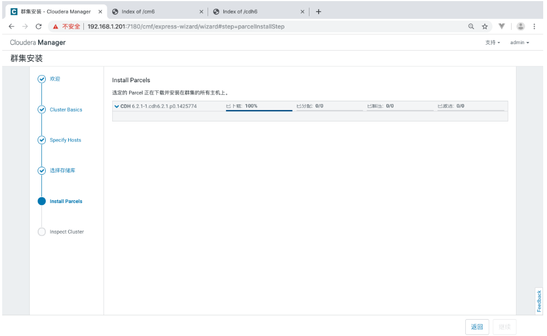
Task: Open the Chrome three-dot menu
Action: pos(534,26)
